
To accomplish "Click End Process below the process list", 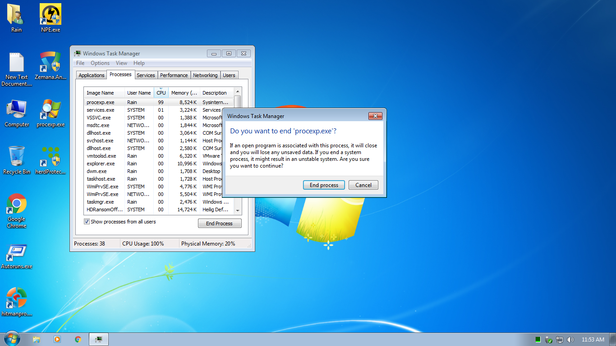I will 220,223.
